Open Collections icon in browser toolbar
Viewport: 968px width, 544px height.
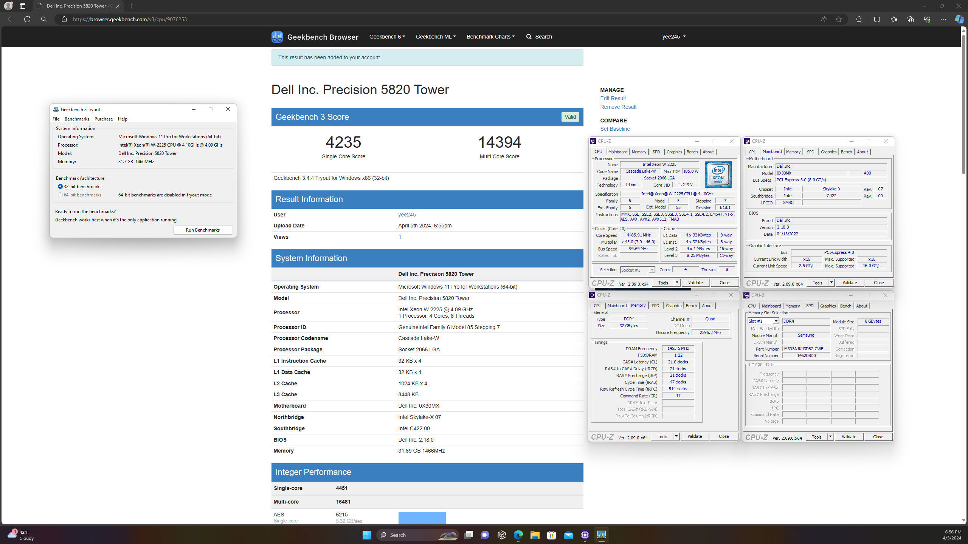point(910,19)
